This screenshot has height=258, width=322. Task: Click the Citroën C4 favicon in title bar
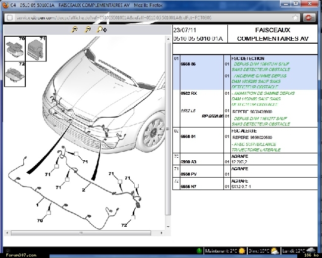point(4,4)
